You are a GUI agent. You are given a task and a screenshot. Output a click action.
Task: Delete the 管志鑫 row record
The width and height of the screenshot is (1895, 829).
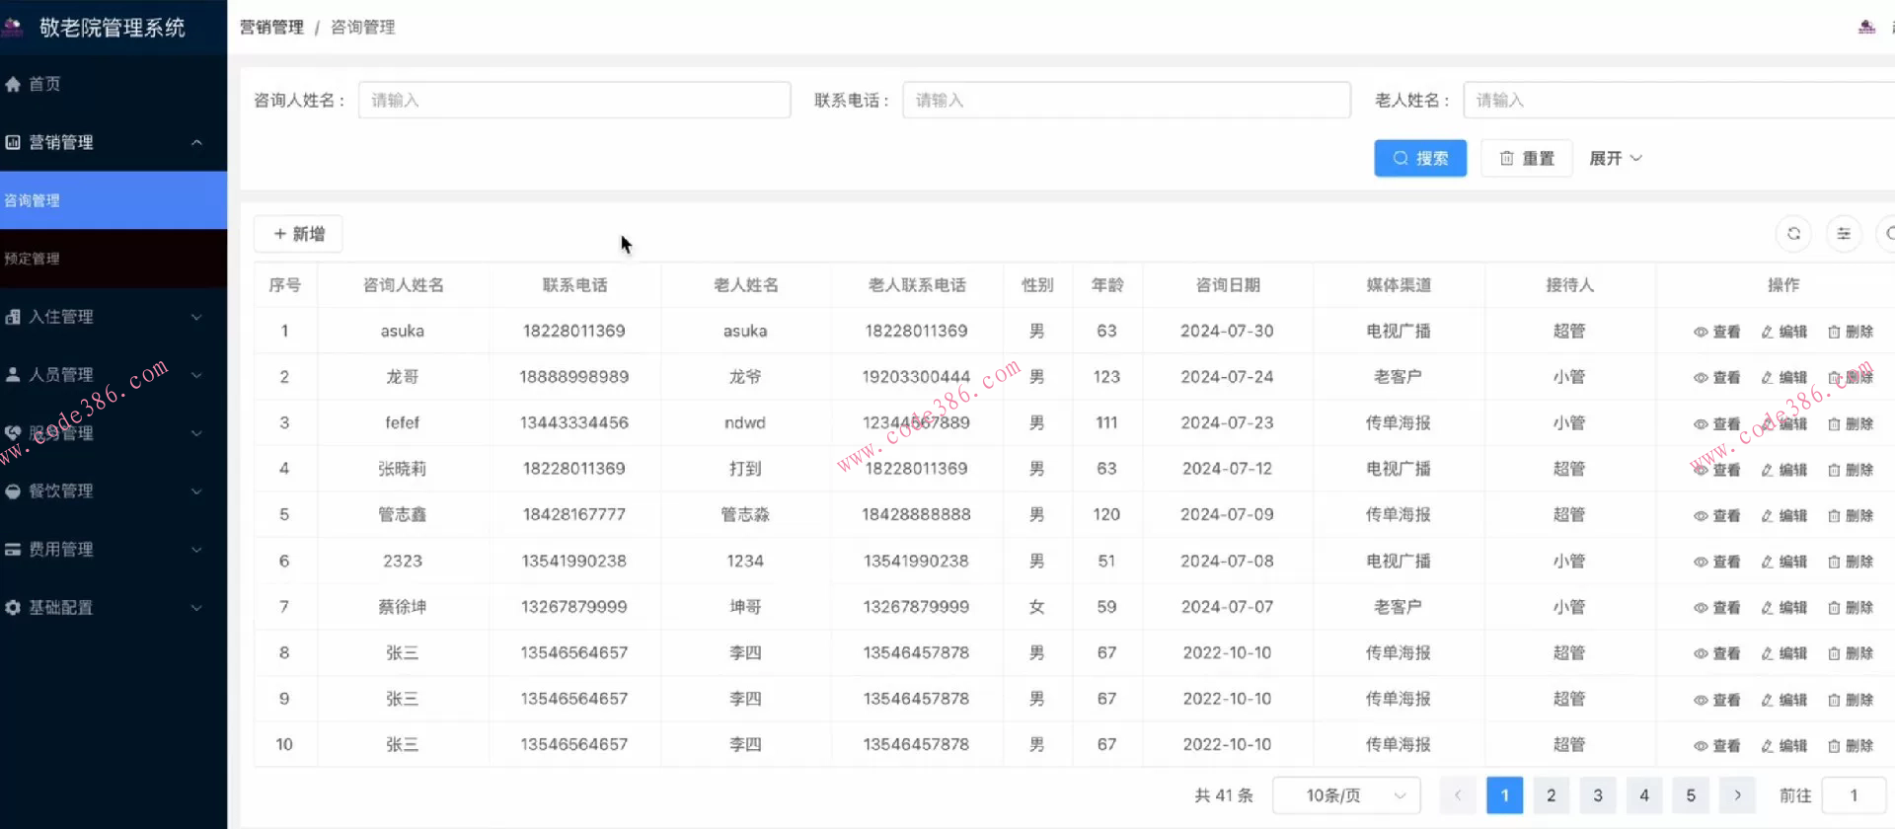1850,515
